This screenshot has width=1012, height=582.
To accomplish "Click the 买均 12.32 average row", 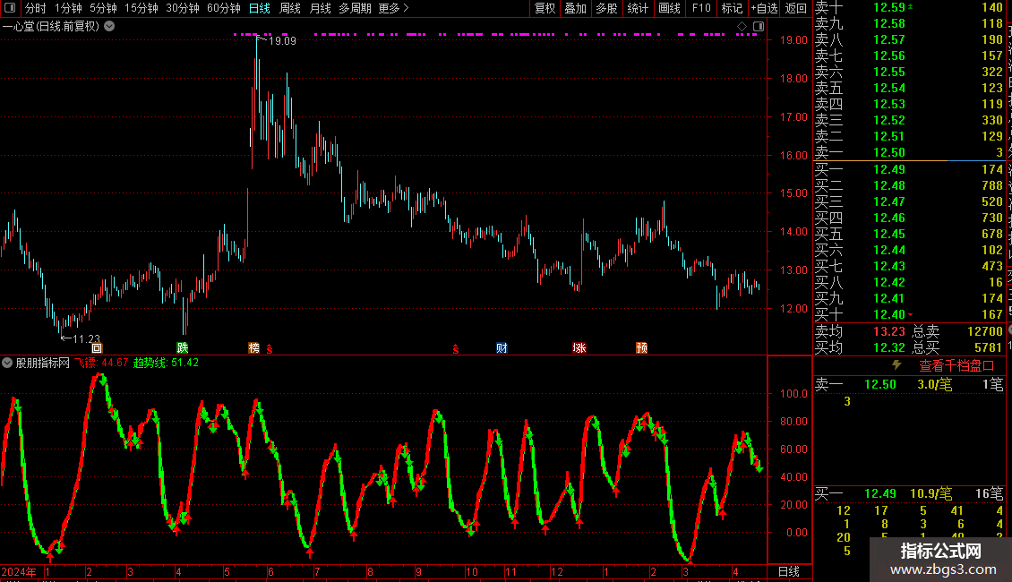I will tap(860, 347).
